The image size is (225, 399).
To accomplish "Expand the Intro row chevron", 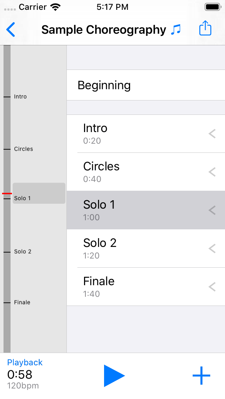I will pyautogui.click(x=212, y=134).
